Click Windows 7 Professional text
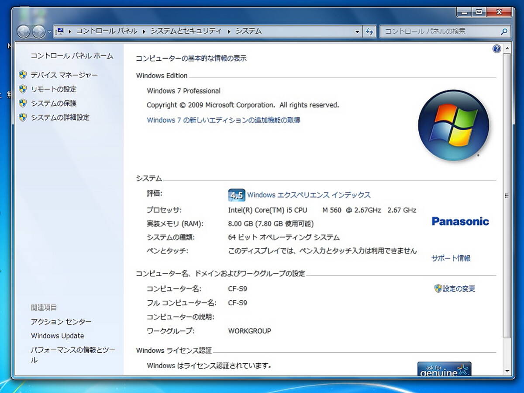This screenshot has width=524, height=393. point(183,91)
